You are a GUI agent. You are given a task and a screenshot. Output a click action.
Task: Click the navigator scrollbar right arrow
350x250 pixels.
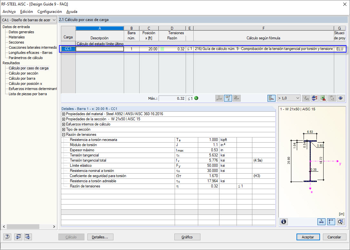pos(54,226)
